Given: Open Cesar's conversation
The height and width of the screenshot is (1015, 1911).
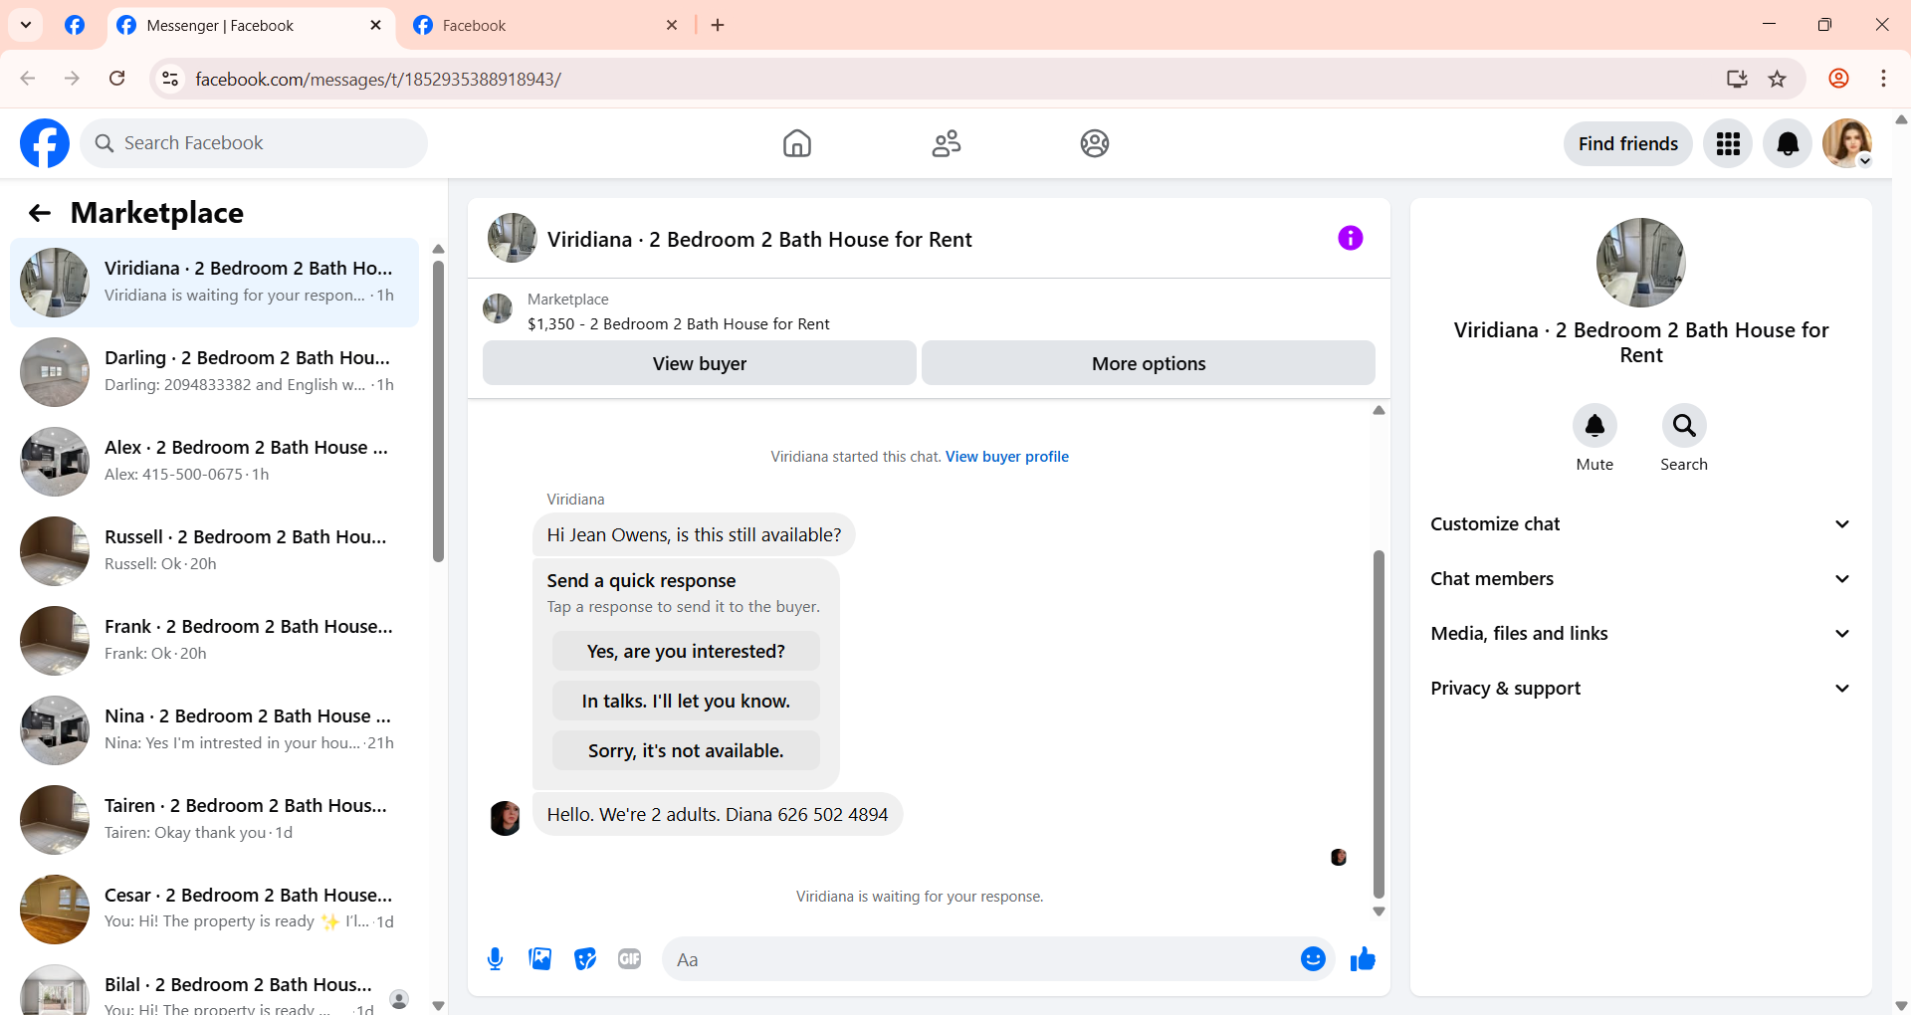Looking at the screenshot, I should tap(214, 910).
